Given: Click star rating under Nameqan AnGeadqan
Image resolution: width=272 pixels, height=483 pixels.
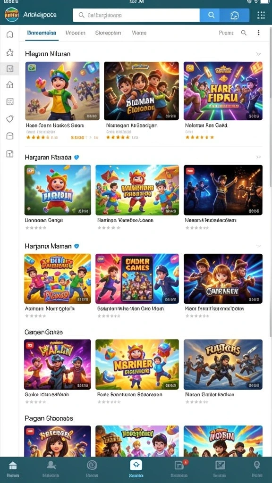Looking at the screenshot, I should coord(119,137).
